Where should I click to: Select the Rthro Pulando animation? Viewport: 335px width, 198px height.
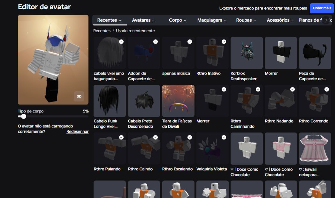pyautogui.click(x=110, y=149)
